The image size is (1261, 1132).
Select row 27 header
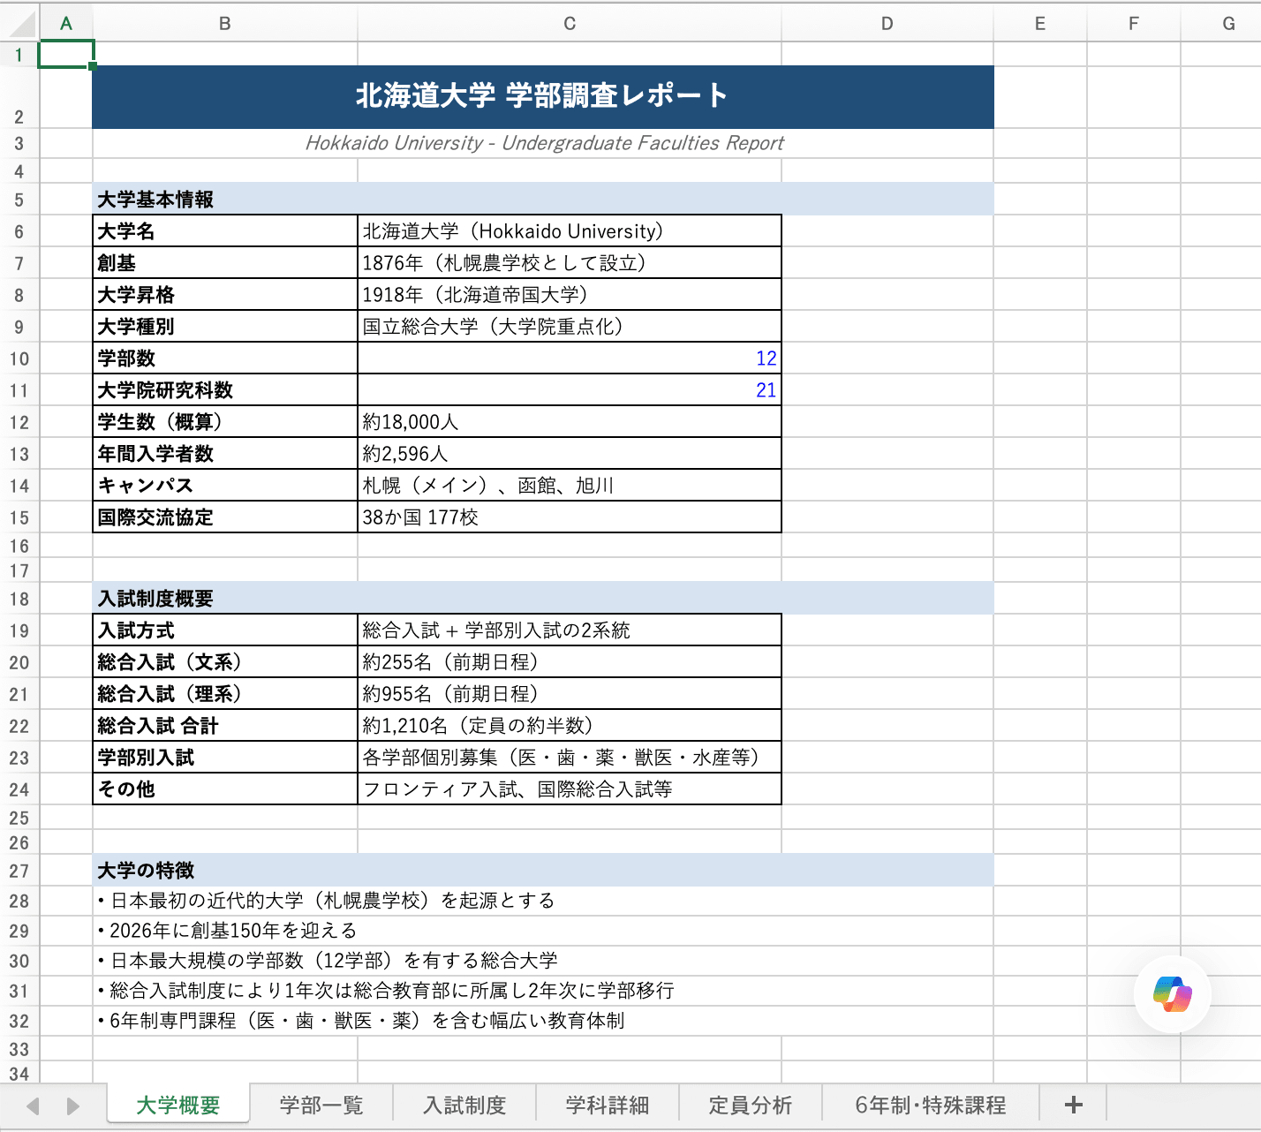19,871
